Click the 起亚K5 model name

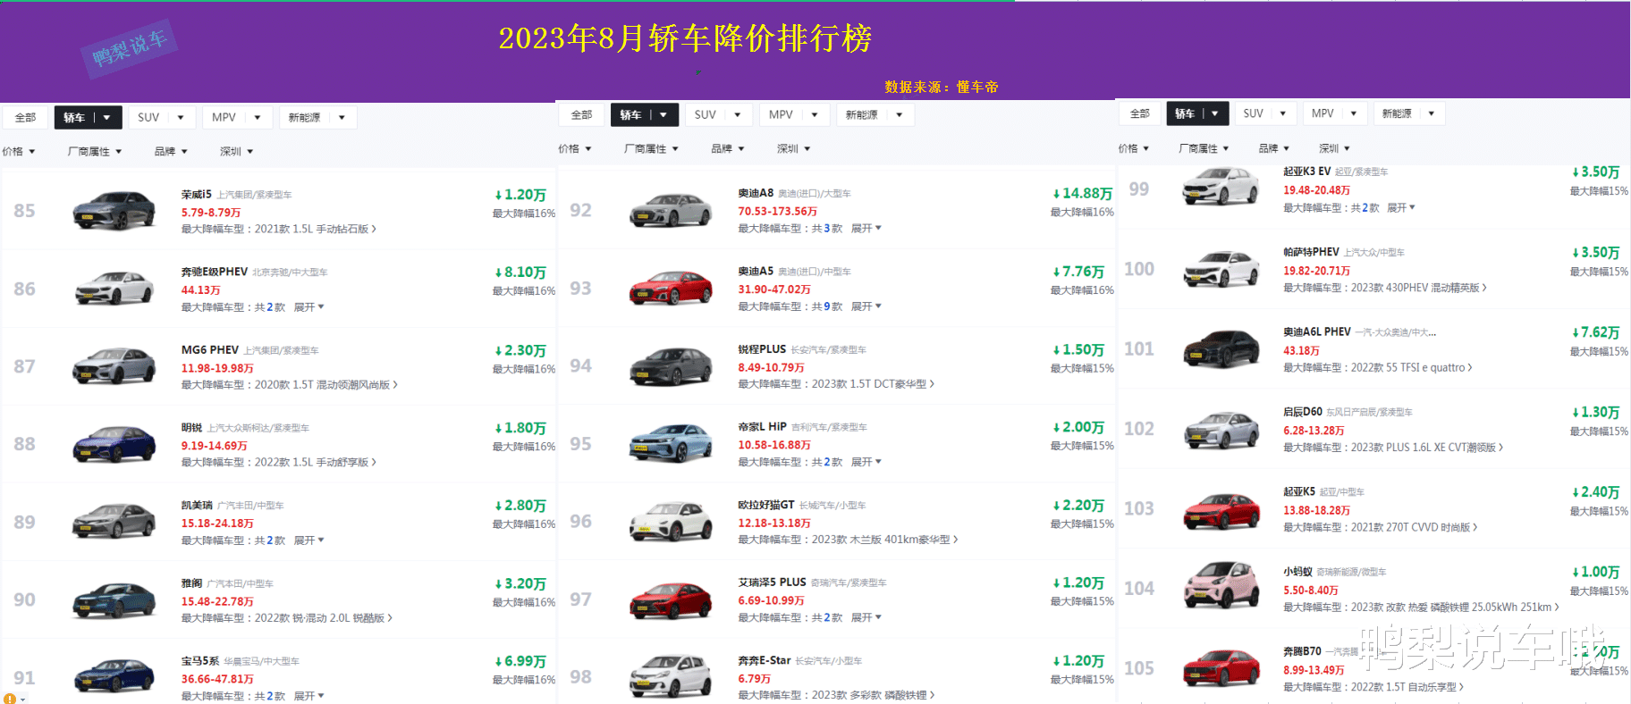click(1299, 491)
